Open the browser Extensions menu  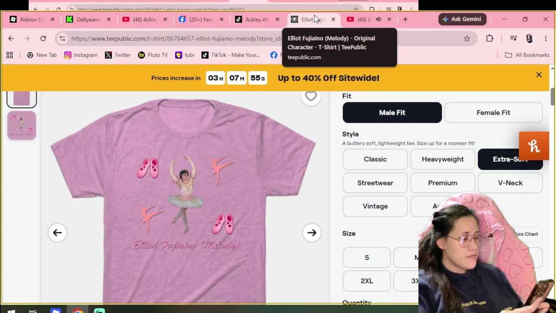(490, 39)
